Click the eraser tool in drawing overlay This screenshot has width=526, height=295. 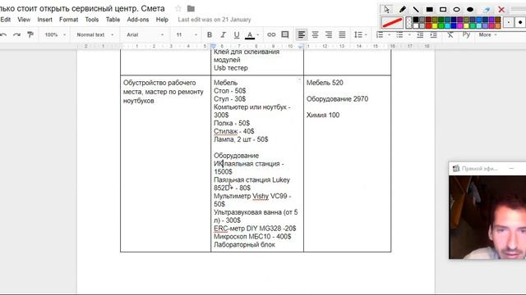[487, 9]
